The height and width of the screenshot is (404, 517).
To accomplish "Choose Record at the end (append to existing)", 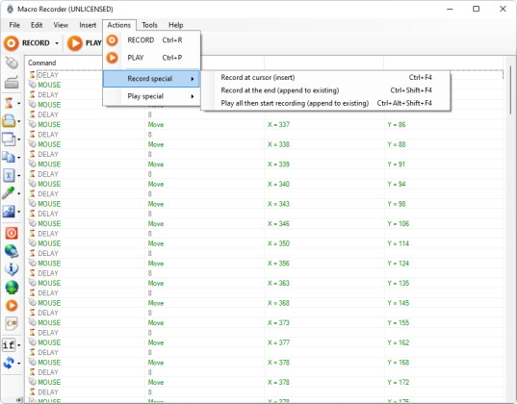I will 325,90.
